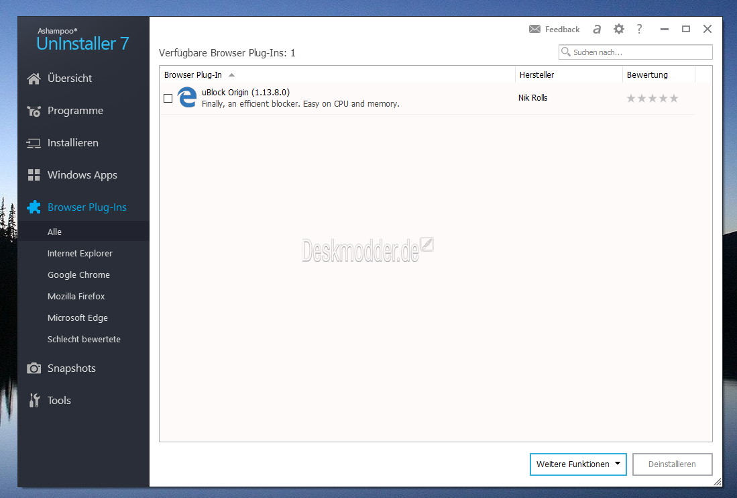Minimize the UnInstaller window

point(664,29)
